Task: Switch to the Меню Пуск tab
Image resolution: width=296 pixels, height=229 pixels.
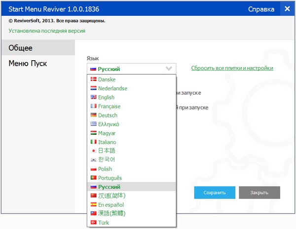Action: [29, 63]
